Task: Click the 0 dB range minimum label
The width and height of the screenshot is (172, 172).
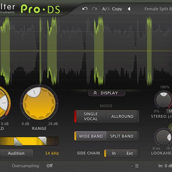Action: tap(26, 124)
